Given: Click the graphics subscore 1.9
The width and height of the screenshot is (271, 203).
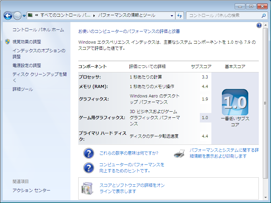Looking at the screenshot, I should (205, 99).
